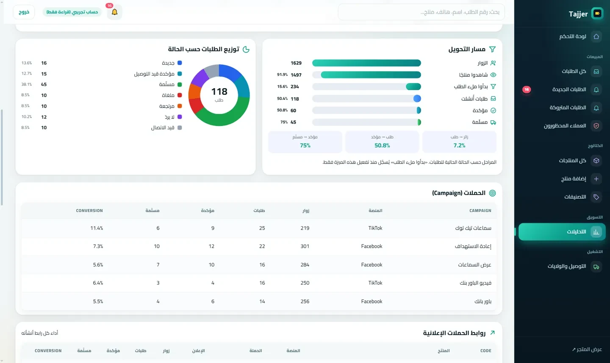Viewport: 610px width, 363px height.
Task: Click the زائر → طلب 7.2% stat card
Action: (x=459, y=142)
